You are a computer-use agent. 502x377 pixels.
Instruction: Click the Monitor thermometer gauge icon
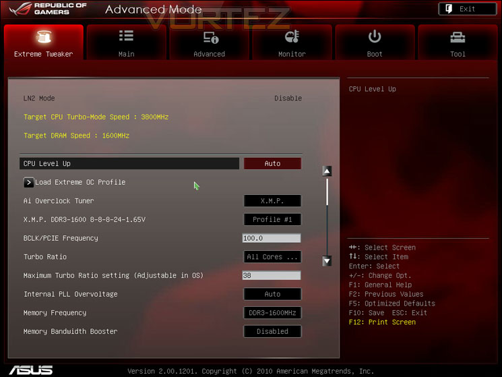292,36
